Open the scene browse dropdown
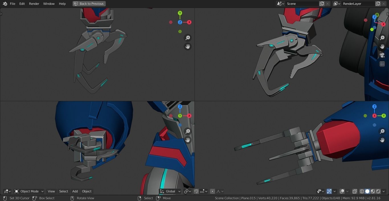This screenshot has width=389, height=201. click(x=281, y=4)
